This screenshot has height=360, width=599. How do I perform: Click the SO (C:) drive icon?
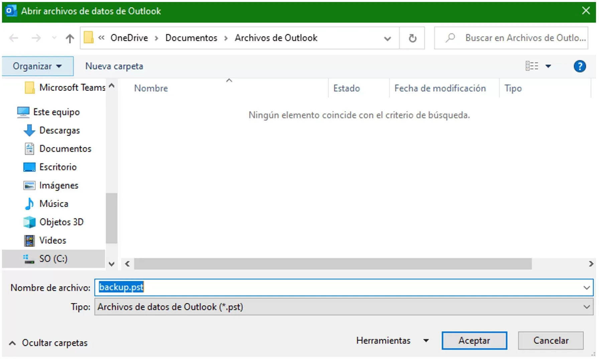[x=29, y=259]
